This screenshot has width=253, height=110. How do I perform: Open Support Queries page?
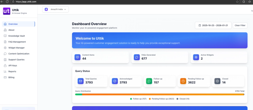(x=18, y=60)
